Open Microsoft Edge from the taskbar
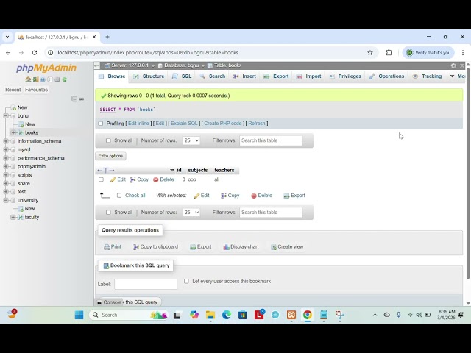The width and height of the screenshot is (471, 353). tap(227, 315)
